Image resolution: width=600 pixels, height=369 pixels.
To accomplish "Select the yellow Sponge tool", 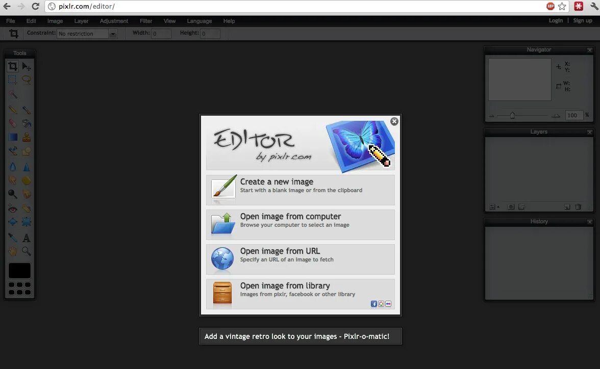I will click(x=27, y=180).
